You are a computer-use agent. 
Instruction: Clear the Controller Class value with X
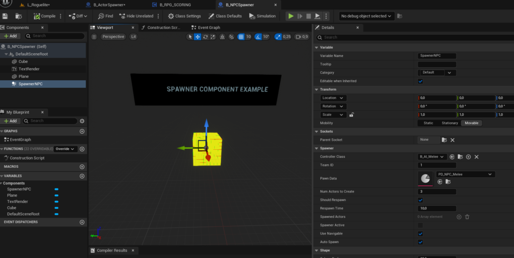click(476, 157)
